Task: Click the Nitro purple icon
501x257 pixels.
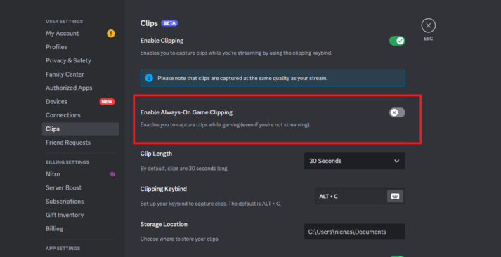Action: (x=112, y=174)
